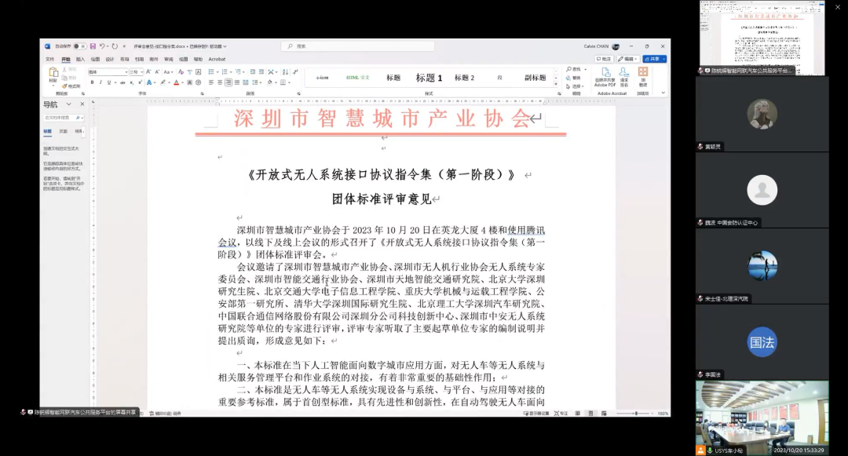Click the Format Painter tool
848x456 pixels.
tap(71, 86)
